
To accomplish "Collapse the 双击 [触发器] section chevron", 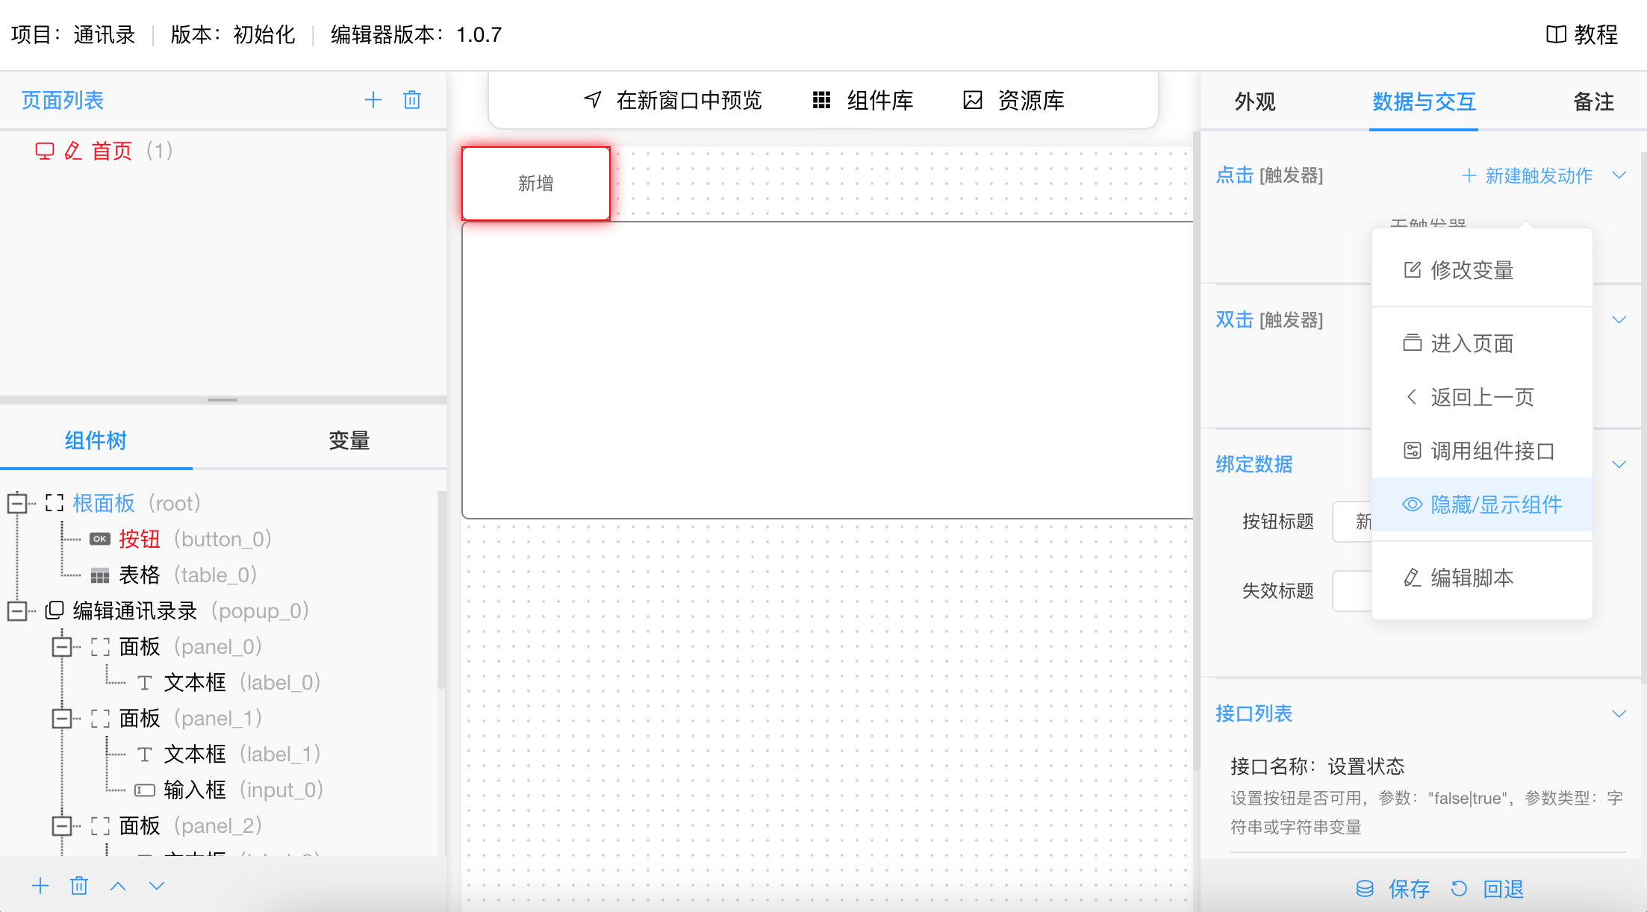I will 1619,319.
